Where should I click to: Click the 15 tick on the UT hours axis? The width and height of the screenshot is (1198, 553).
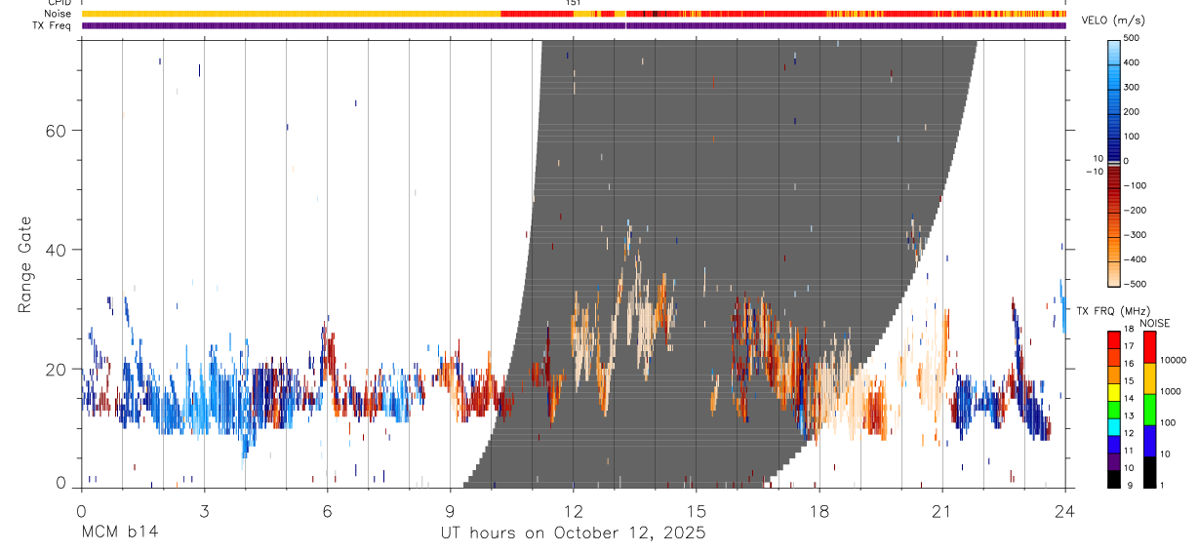(x=696, y=511)
